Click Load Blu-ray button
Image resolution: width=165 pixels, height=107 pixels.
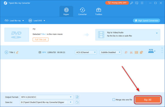tap(13, 21)
